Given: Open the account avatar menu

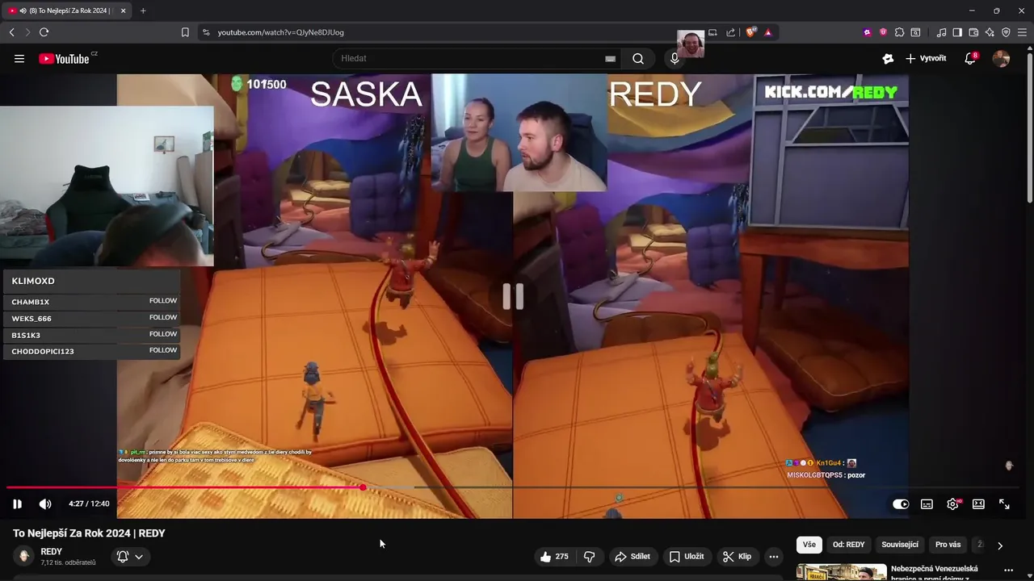Looking at the screenshot, I should (1001, 58).
